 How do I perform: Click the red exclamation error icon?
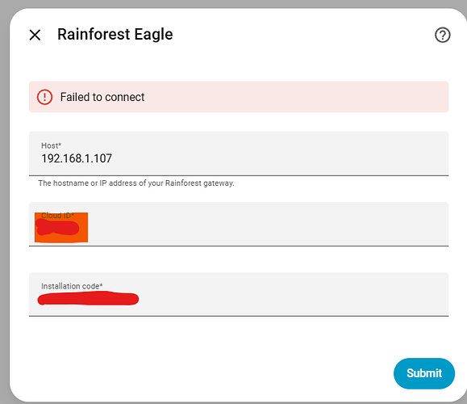pos(44,97)
